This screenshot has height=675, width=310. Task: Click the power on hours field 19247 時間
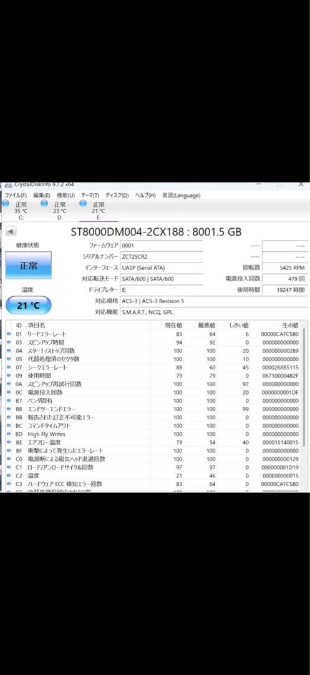tap(285, 290)
